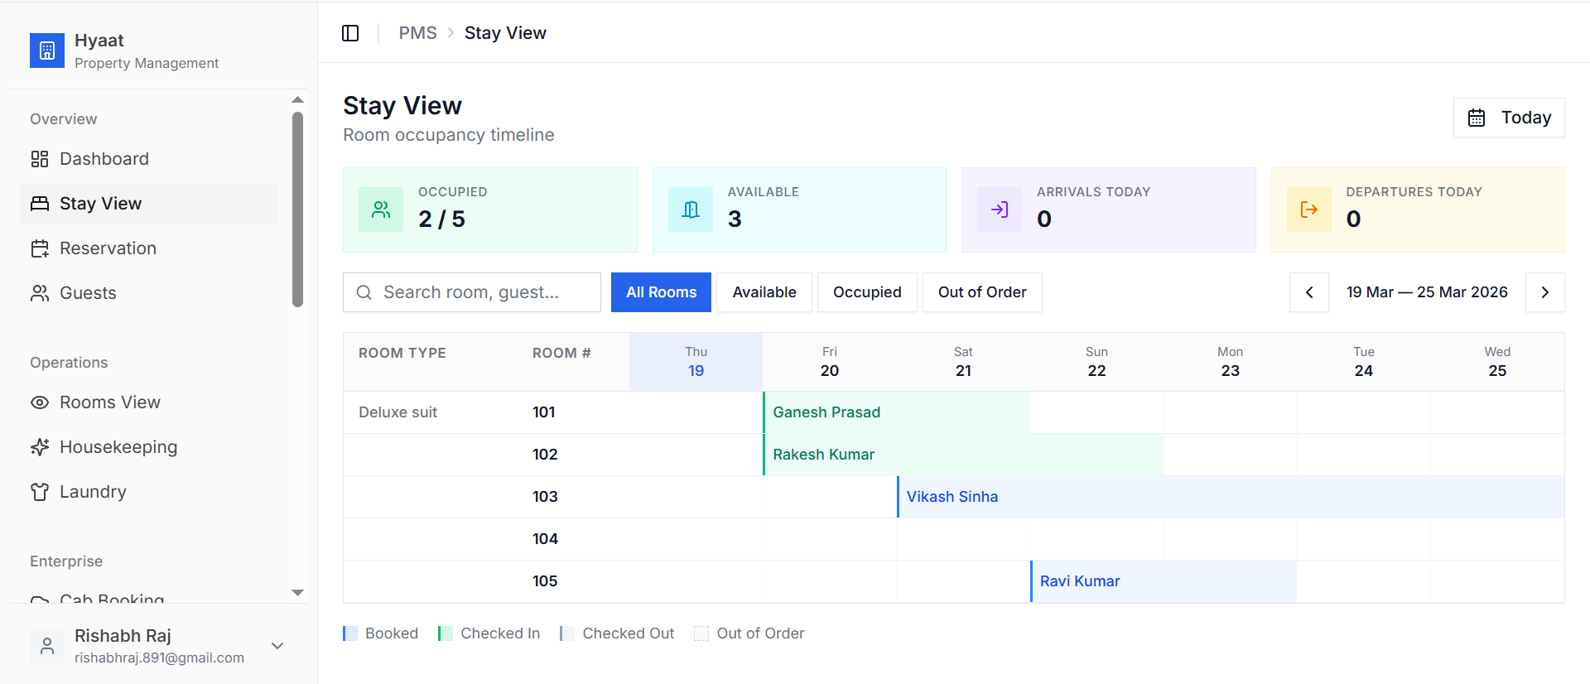Click the Guests people icon
The image size is (1590, 684).
[x=40, y=293]
